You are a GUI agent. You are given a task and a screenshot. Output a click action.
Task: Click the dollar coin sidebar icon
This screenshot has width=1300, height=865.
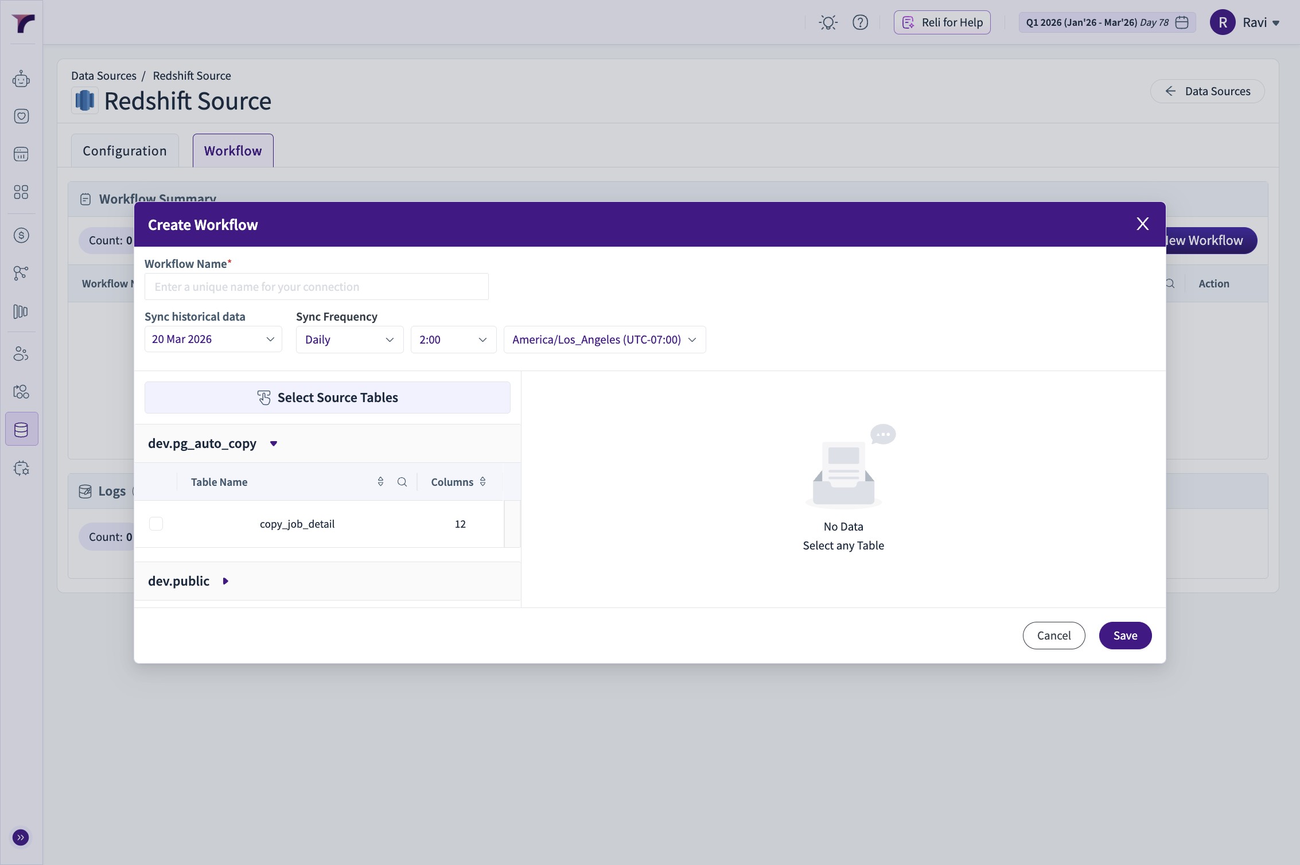pos(21,235)
